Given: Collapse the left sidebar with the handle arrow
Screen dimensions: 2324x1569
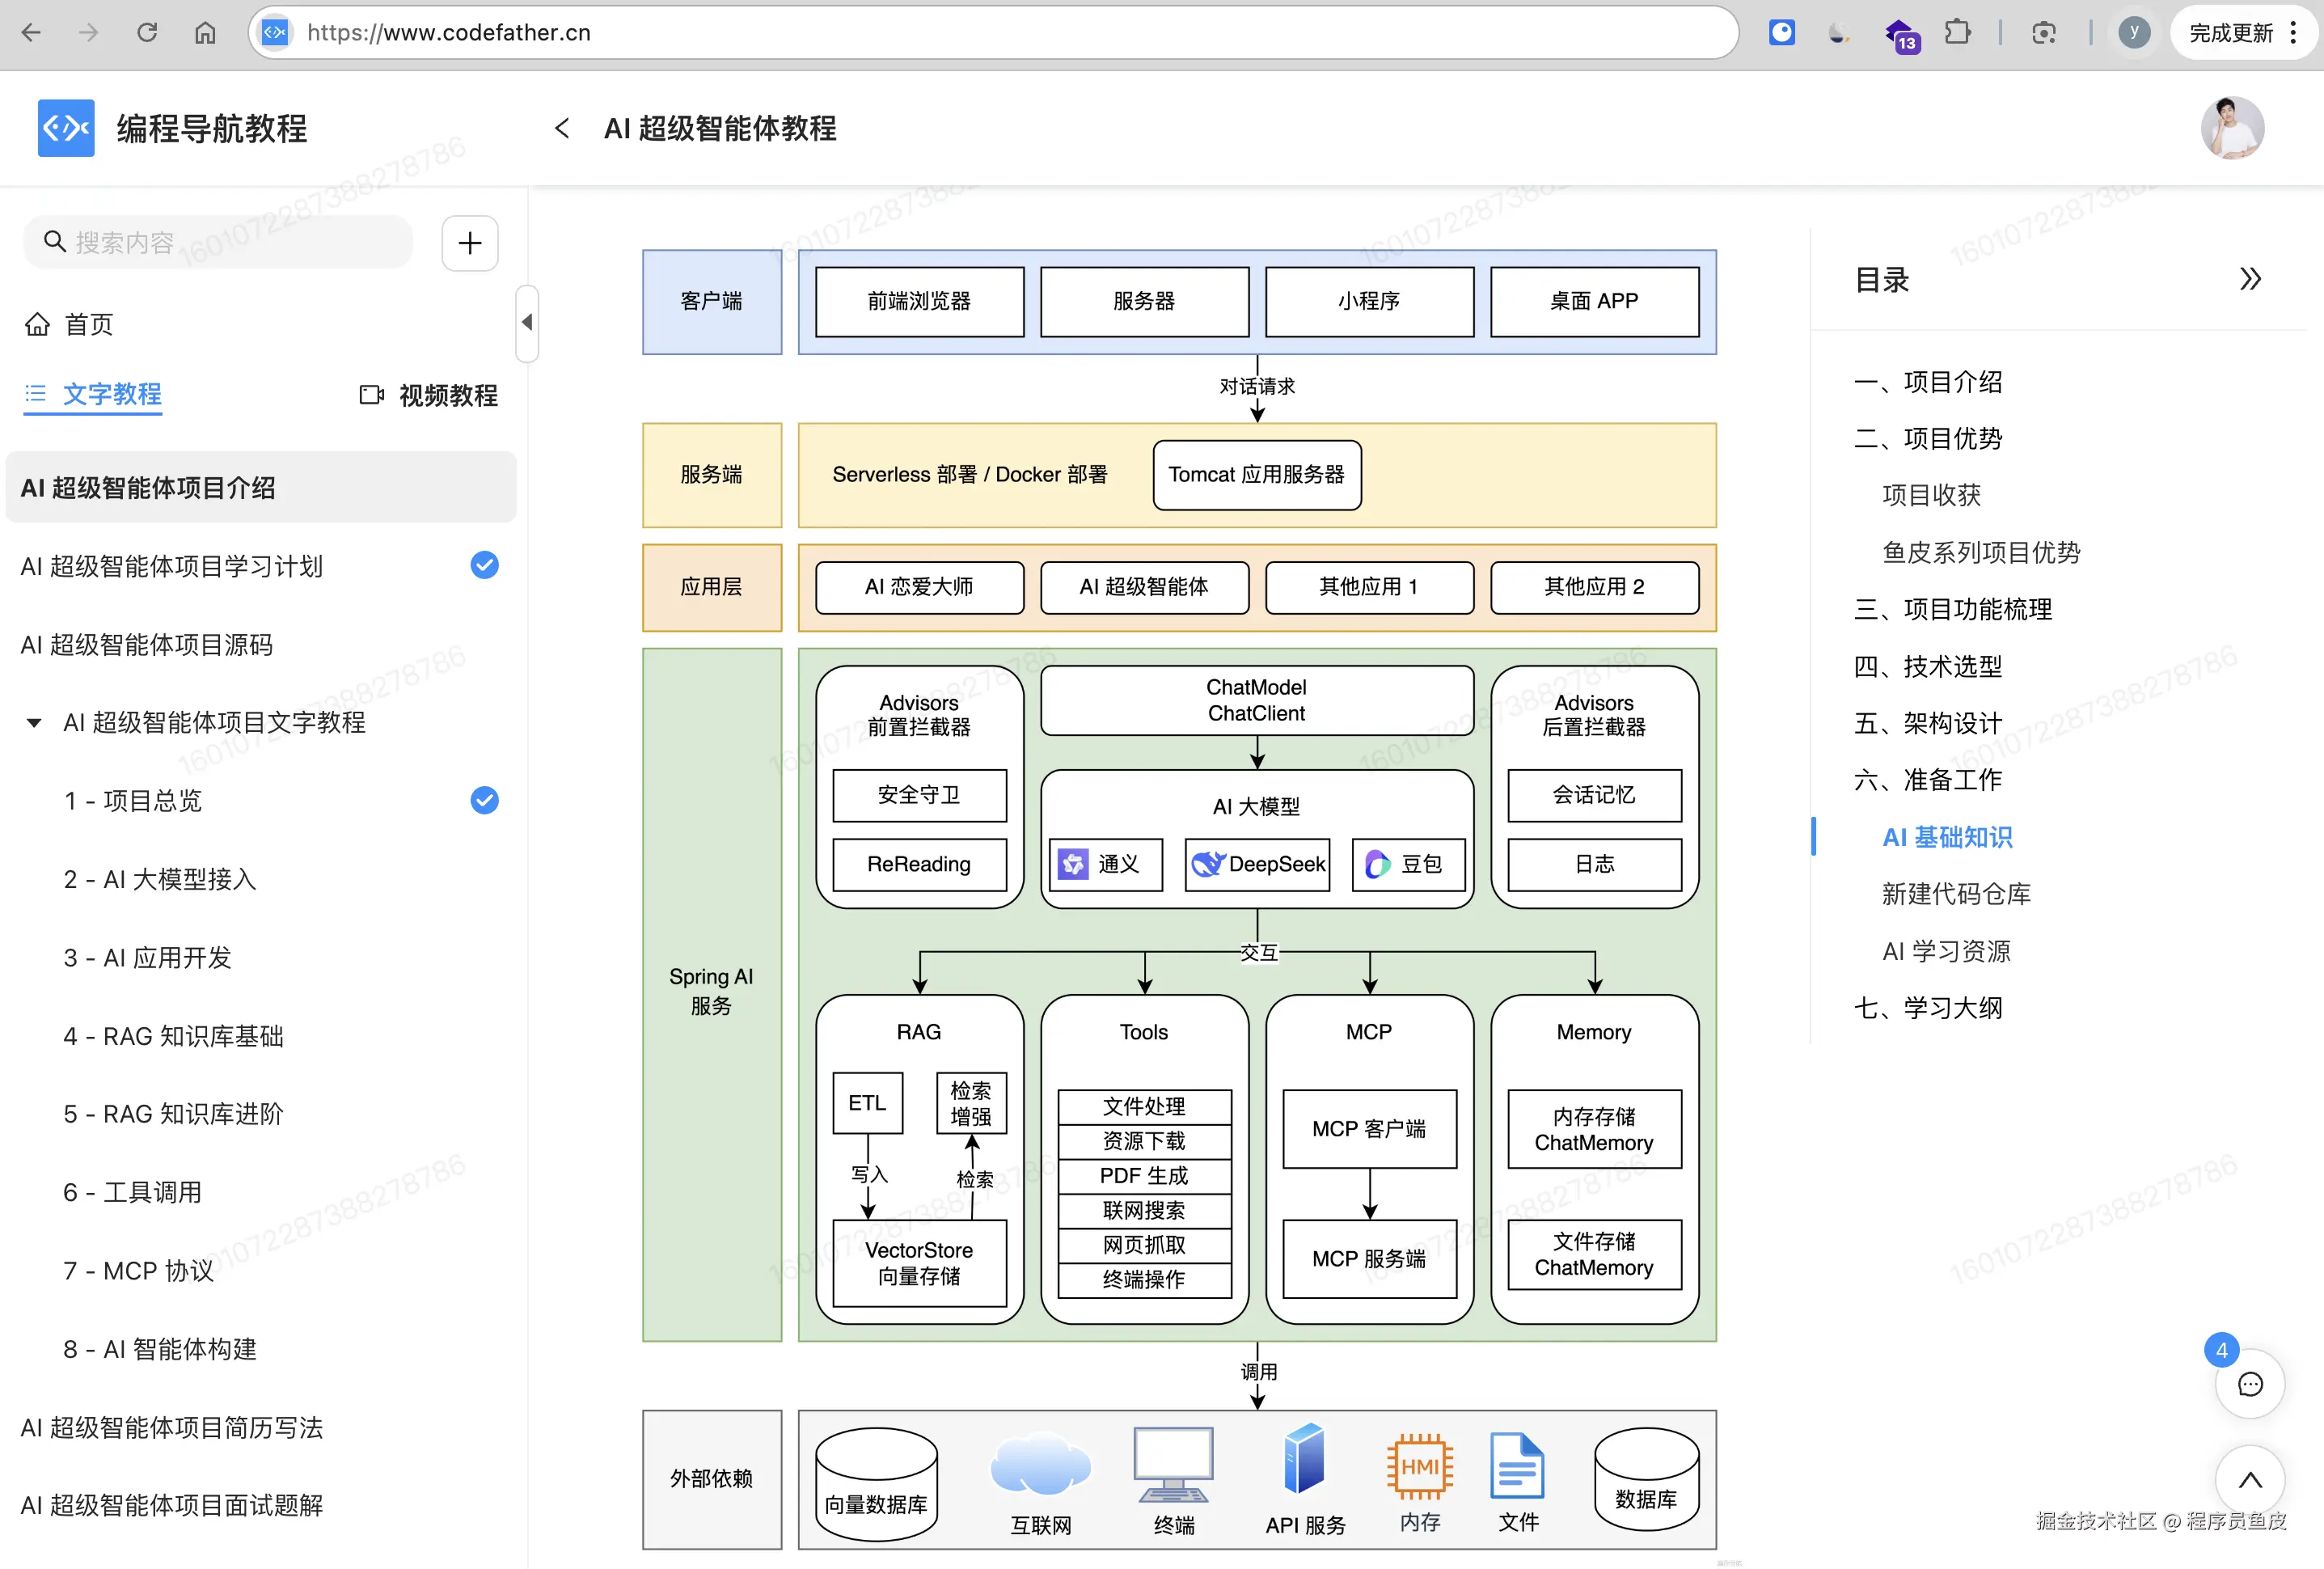Looking at the screenshot, I should tap(526, 322).
